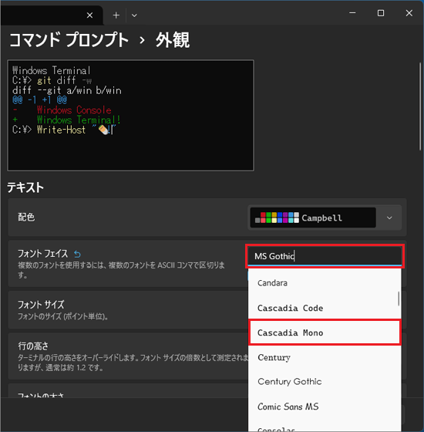
Task: Click the フォント フェイス label
Action: (42, 254)
